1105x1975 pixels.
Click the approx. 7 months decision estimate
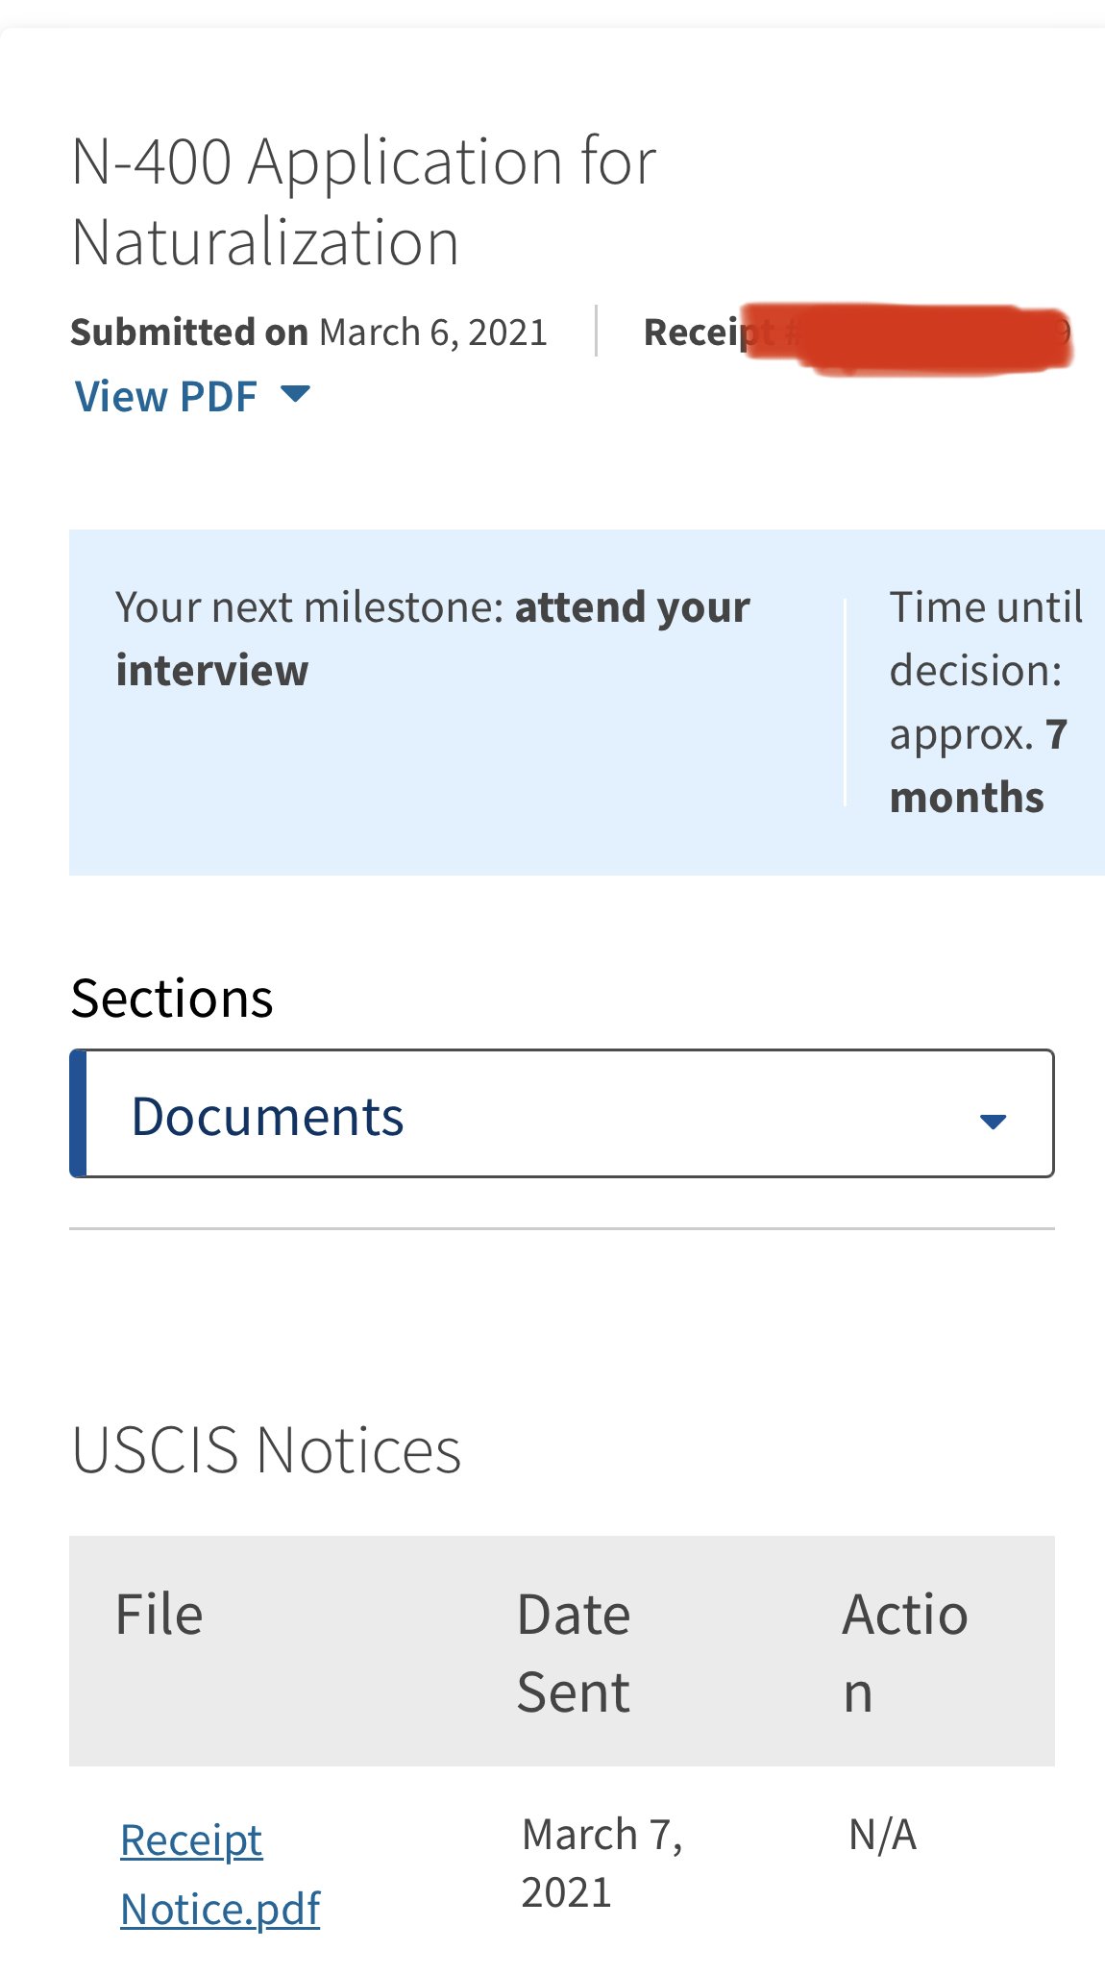click(x=978, y=766)
